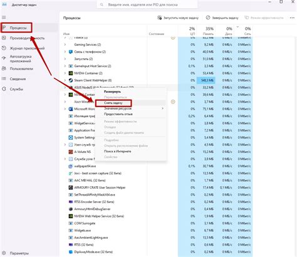The image size is (297, 257).
Task: Click the 548,3 МБ memory cell for Steam
Action: (x=206, y=80)
